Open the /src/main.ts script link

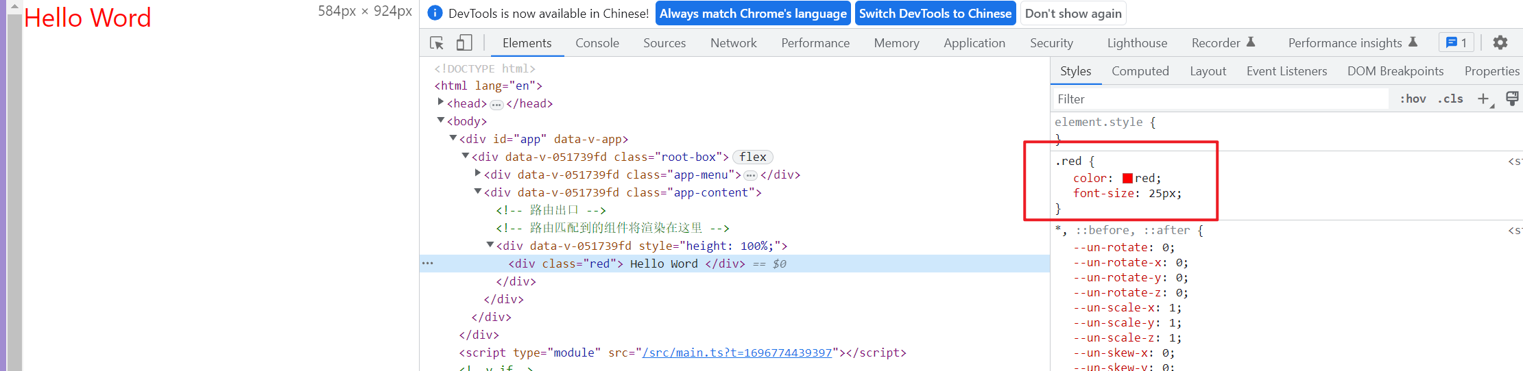click(x=737, y=353)
